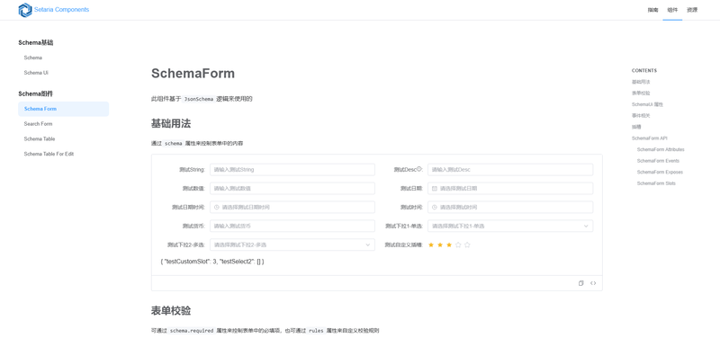Set rating to fifth star
The width and height of the screenshot is (720, 338).
pyautogui.click(x=467, y=245)
